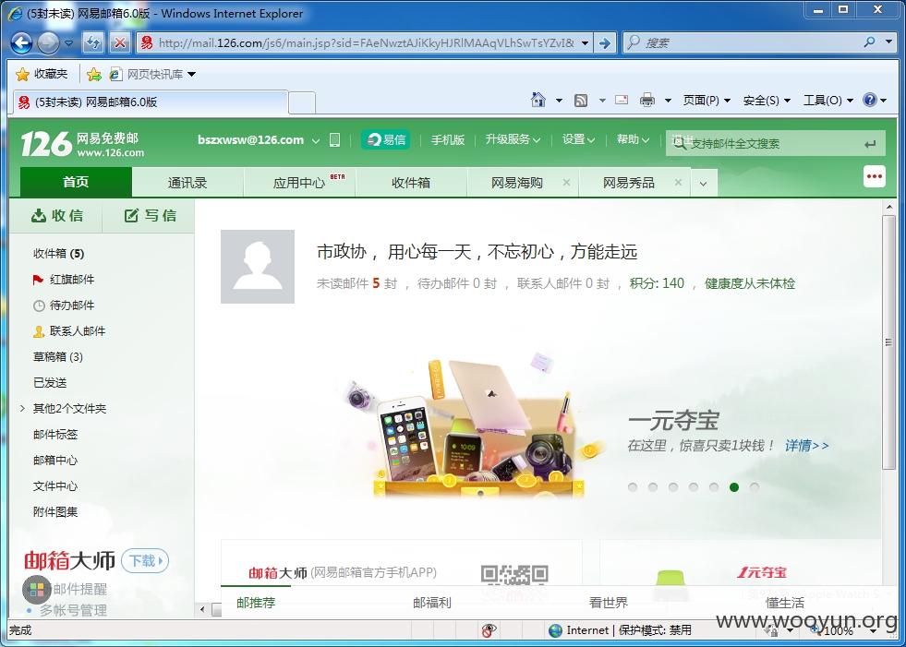Open 联系人邮件 contacts folder
906x647 pixels.
point(69,331)
